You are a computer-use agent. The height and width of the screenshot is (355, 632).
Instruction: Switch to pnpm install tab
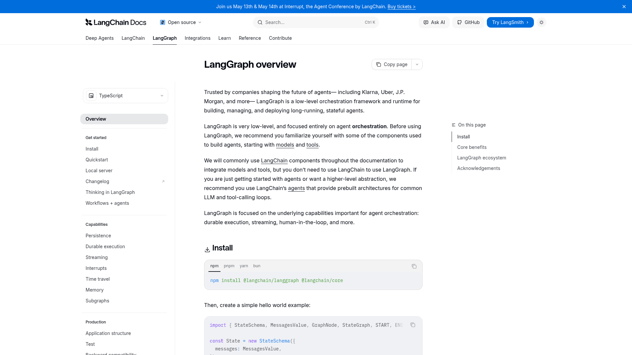click(x=229, y=266)
